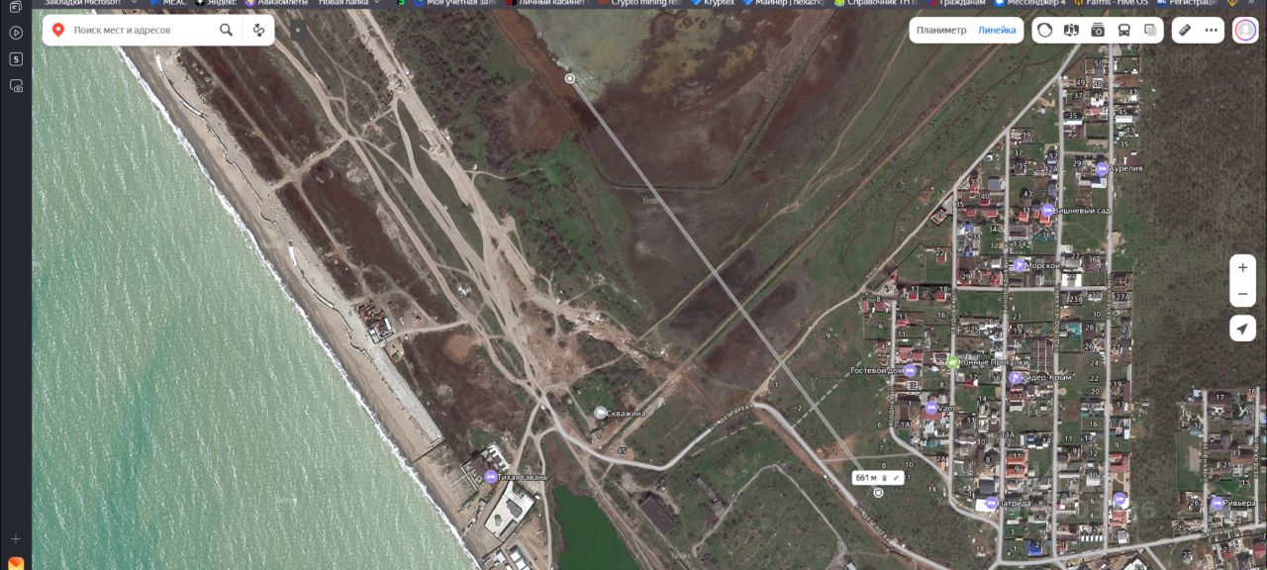Click the magnifier search icon

coord(227,30)
